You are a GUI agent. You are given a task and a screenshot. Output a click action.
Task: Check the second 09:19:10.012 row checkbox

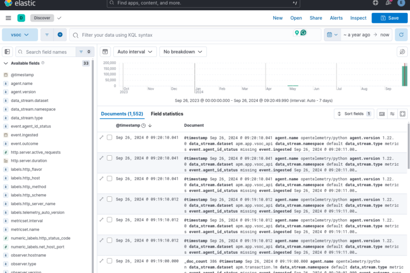click(x=109, y=220)
